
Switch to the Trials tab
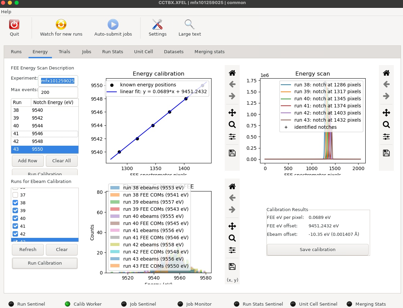coord(64,52)
